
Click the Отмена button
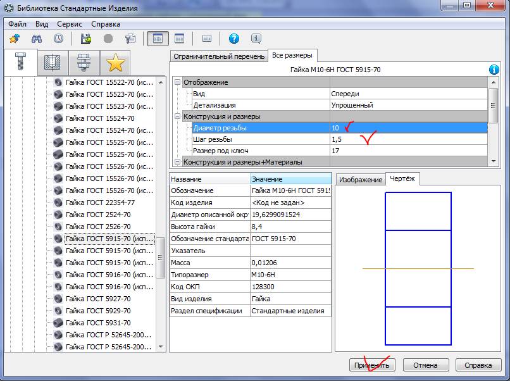425,365
